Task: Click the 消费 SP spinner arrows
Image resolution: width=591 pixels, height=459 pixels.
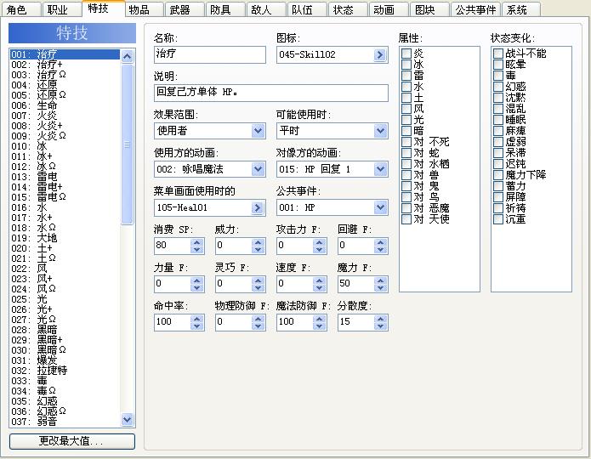Action: (196, 246)
